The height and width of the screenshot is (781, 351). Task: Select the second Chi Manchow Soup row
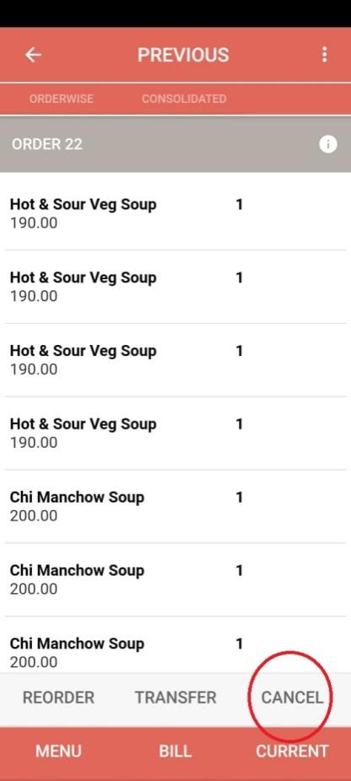tap(175, 579)
